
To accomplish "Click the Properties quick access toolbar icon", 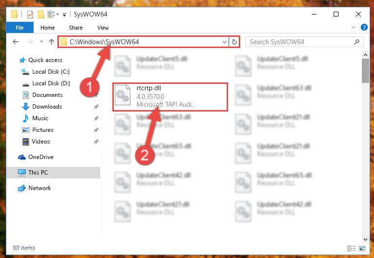I will 30,15.
